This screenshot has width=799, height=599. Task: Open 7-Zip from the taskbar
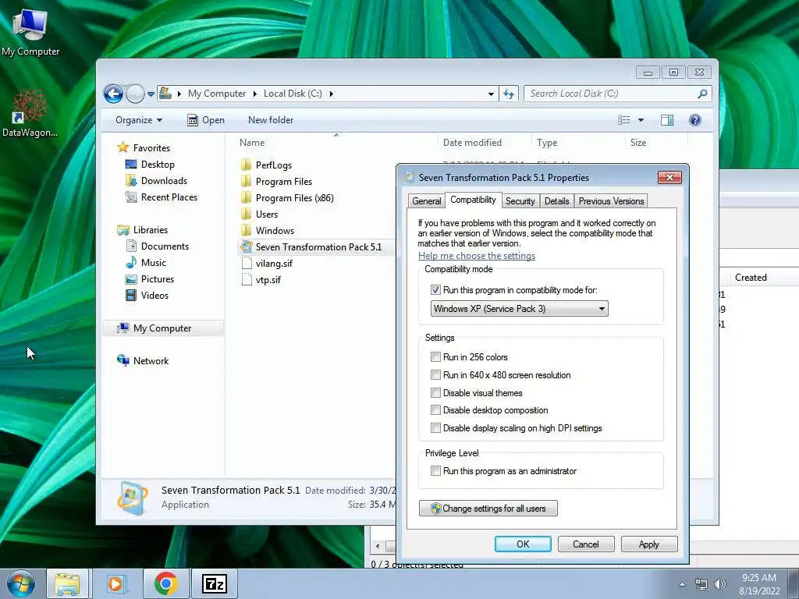(x=214, y=583)
